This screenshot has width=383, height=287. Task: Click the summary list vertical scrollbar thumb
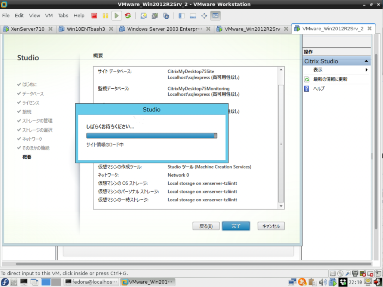281,144
